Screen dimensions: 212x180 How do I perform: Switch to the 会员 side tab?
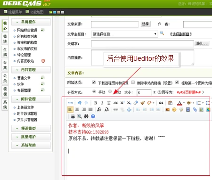[5, 78]
